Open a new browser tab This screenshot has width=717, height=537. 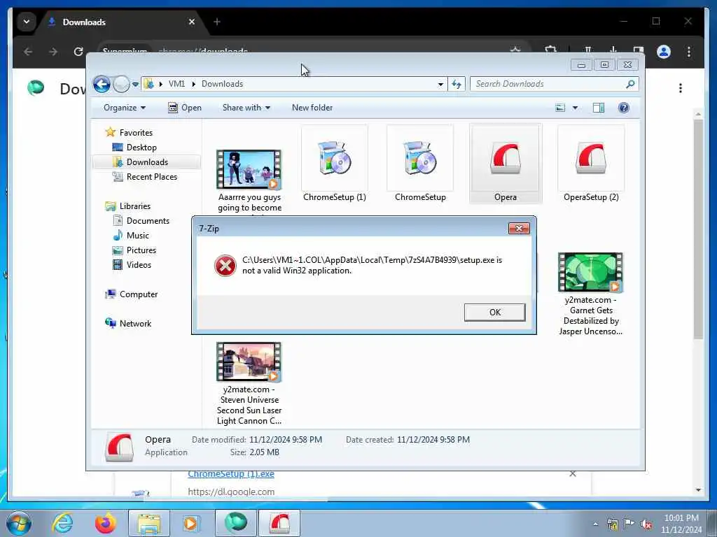point(217,22)
